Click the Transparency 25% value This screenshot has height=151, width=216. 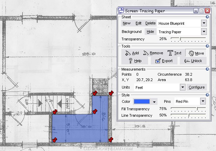[x=163, y=39]
